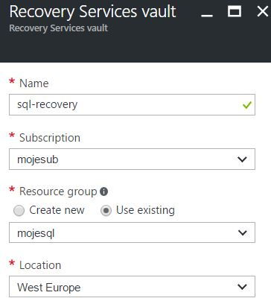Screen dimensions: 271x304
Task: Click the info icon beside Resource group
Action: (x=103, y=191)
